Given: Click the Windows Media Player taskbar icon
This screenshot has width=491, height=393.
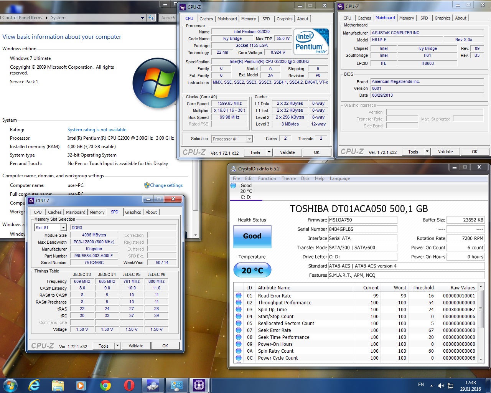Looking at the screenshot, I should 81,385.
